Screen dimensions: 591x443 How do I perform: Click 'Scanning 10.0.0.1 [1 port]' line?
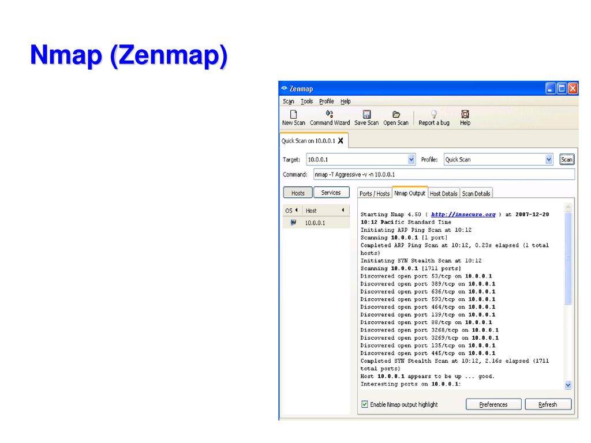pyautogui.click(x=404, y=238)
